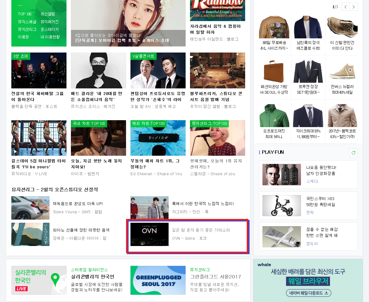Click 재녹음으로 완성도 더욱 UP! headline
Viewport: 369px width, 302px height.
(x=78, y=204)
